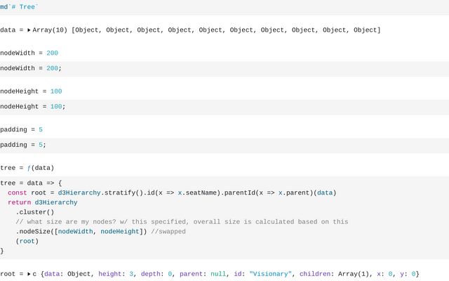Click the (root) code line

[x=27, y=241]
